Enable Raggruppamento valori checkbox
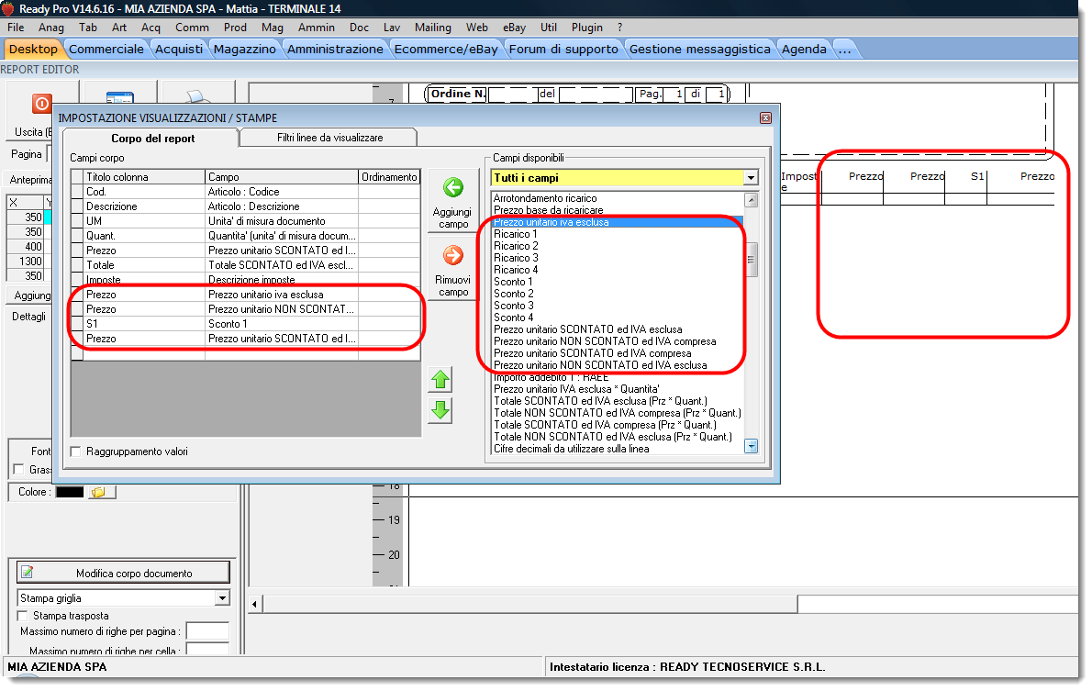 (75, 451)
